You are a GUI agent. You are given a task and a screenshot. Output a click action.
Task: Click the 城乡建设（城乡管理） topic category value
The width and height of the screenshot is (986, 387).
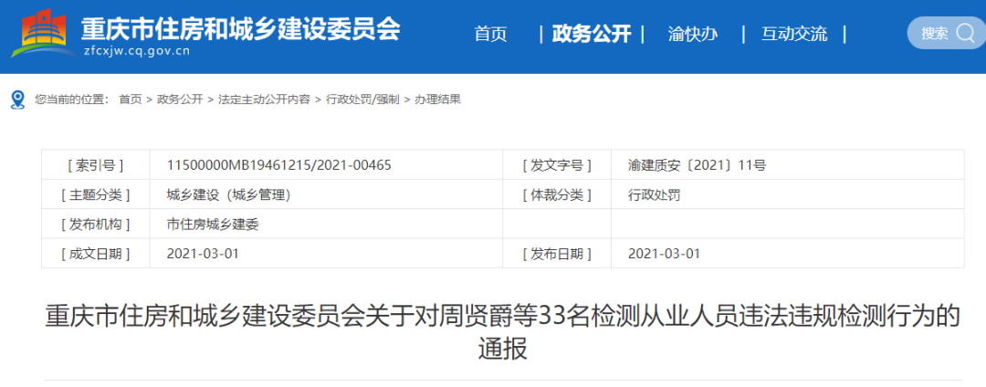pos(228,195)
